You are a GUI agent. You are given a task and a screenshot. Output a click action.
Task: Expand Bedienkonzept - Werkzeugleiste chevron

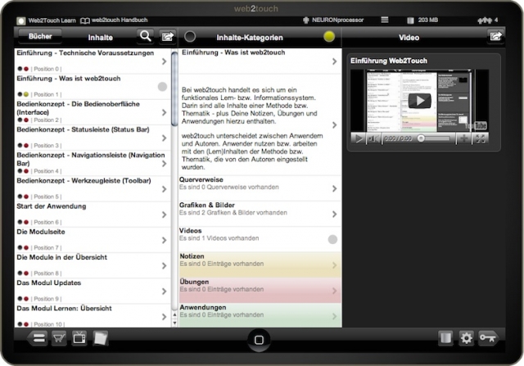point(164,189)
